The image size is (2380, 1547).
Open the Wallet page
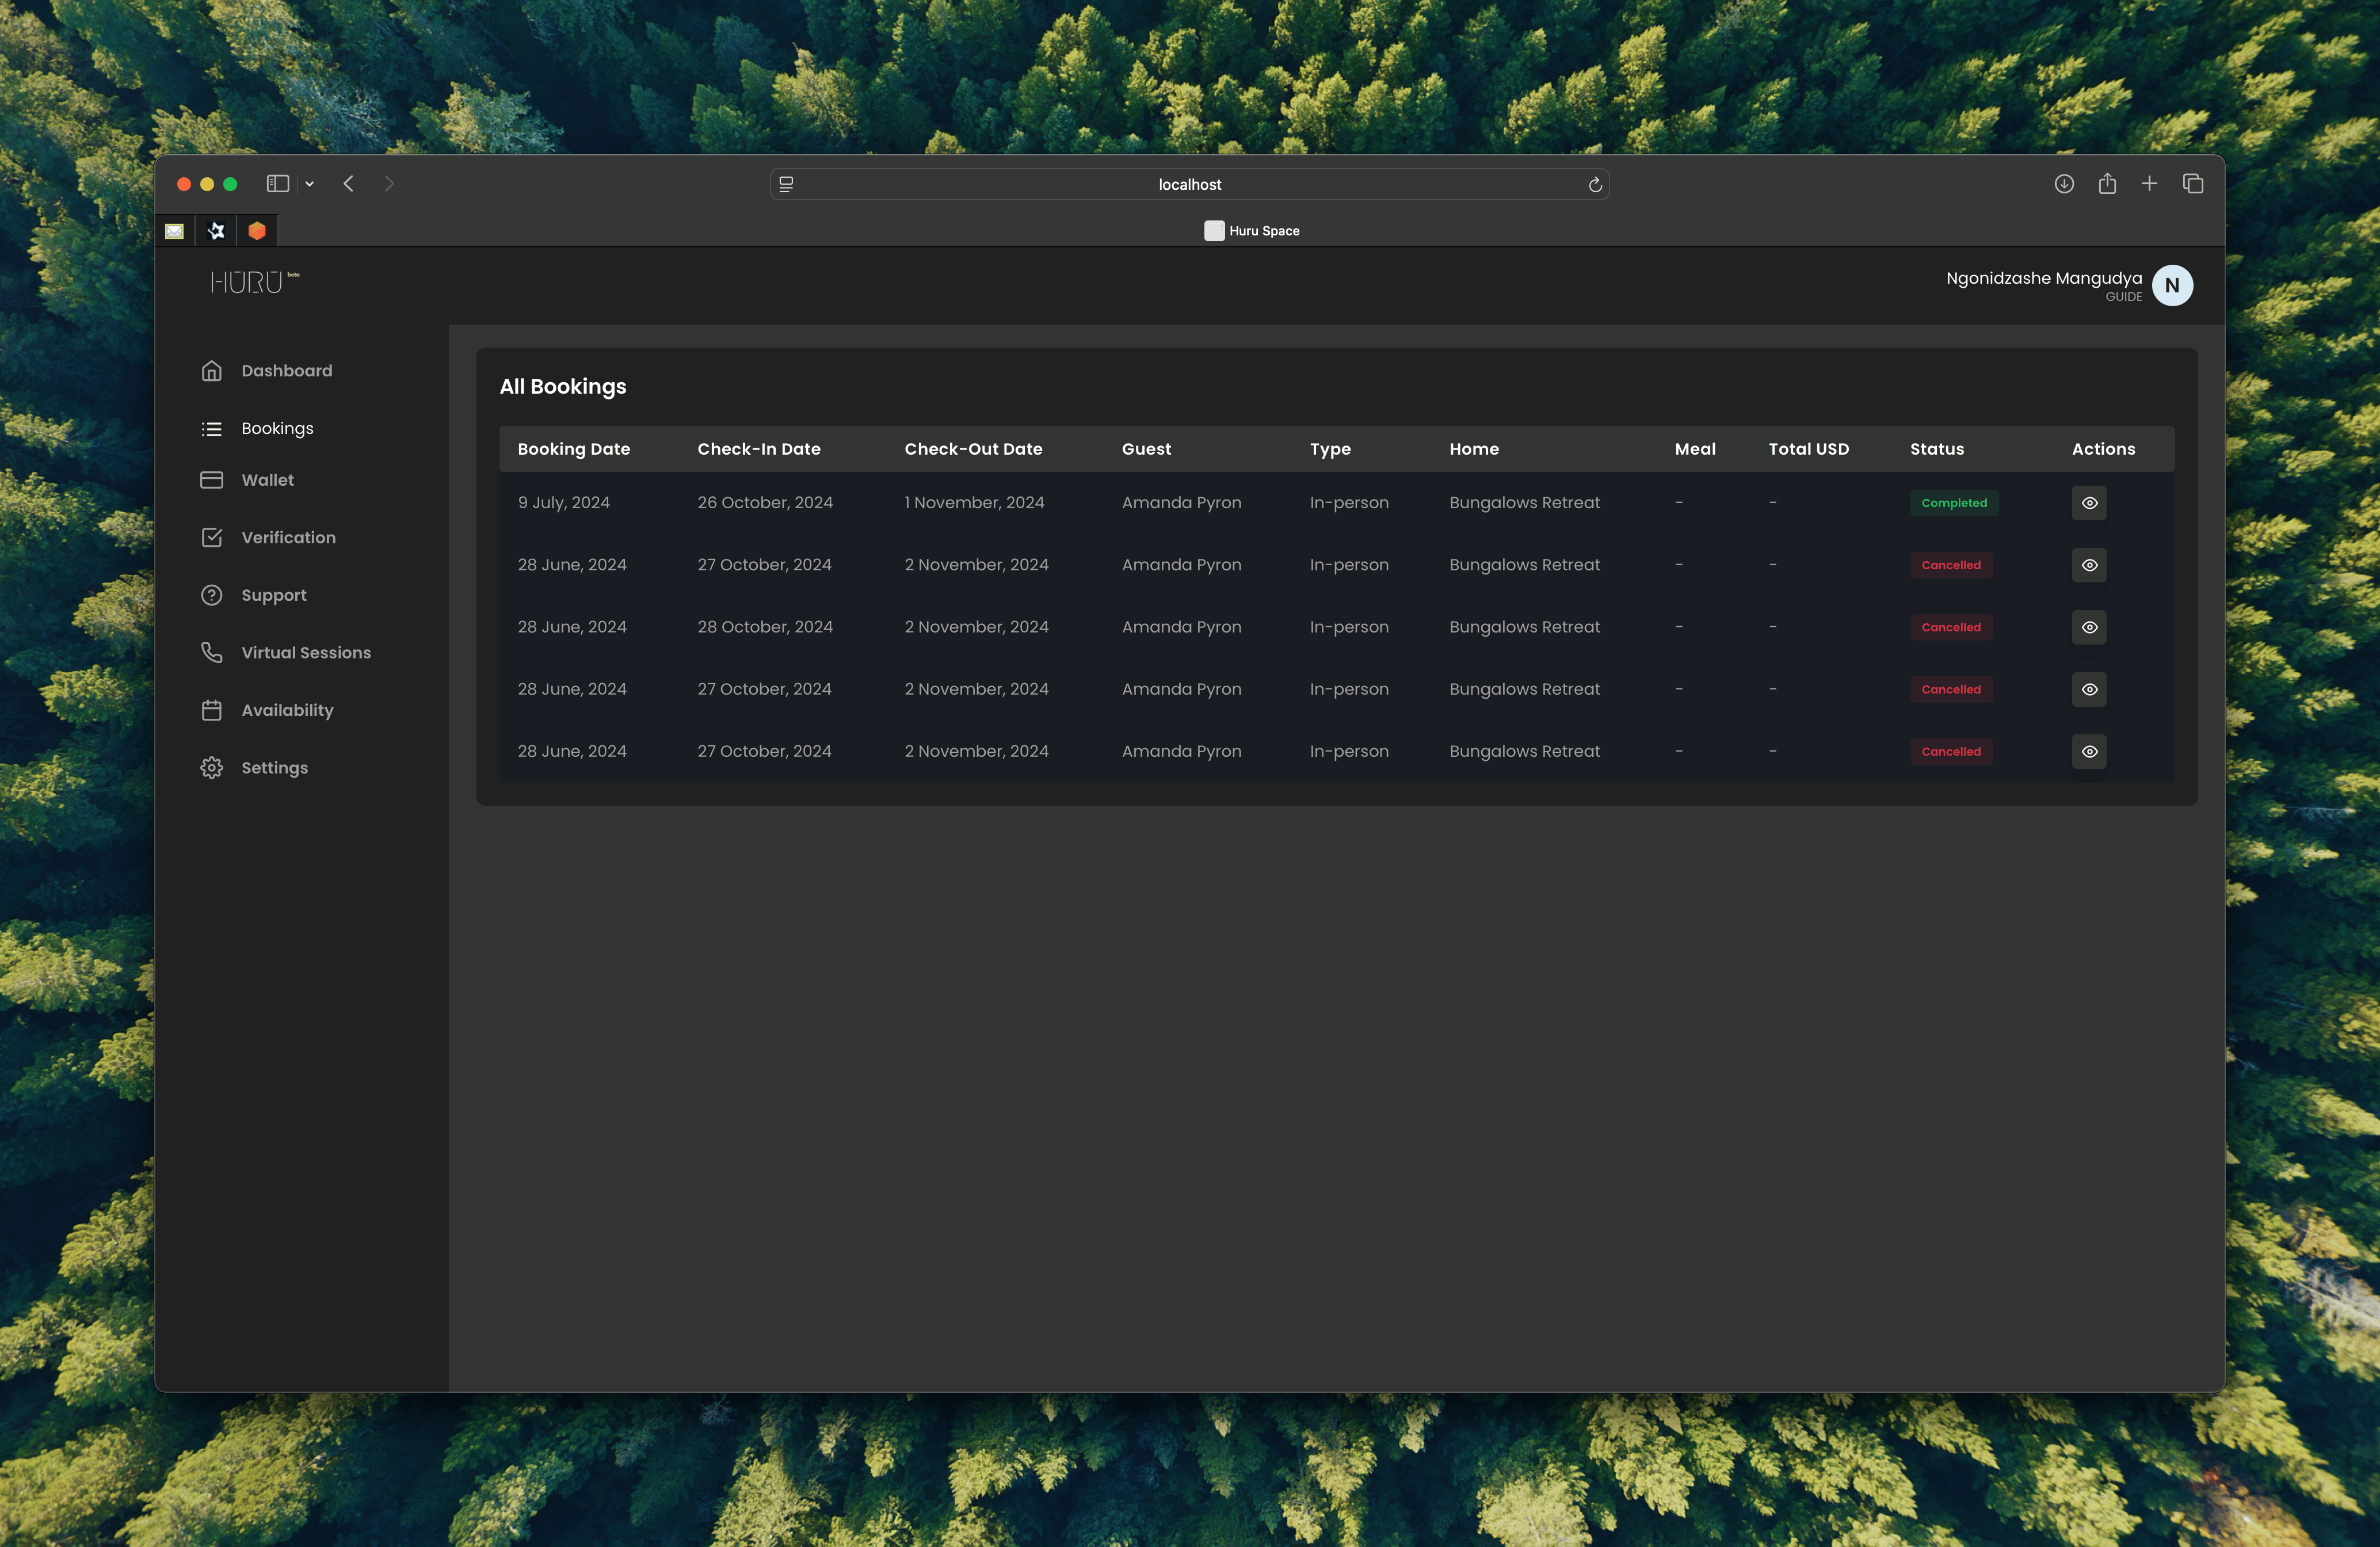tap(267, 480)
